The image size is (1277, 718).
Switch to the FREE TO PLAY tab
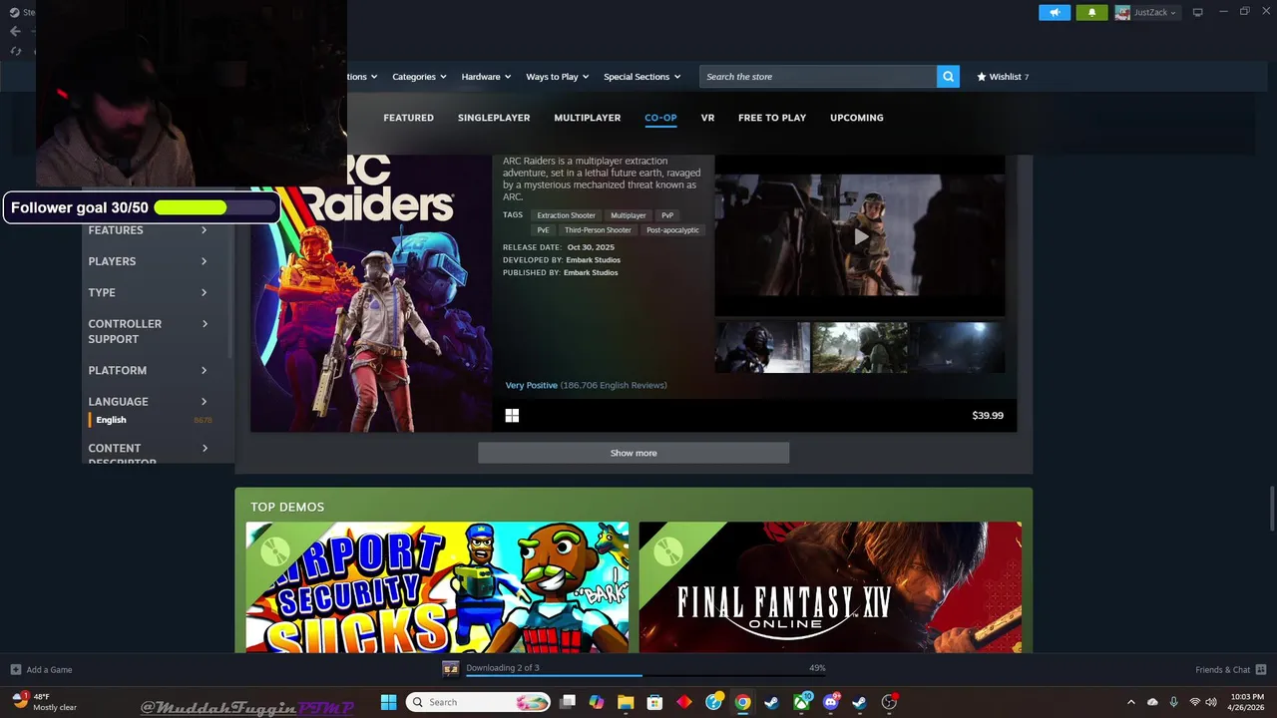pos(772,118)
